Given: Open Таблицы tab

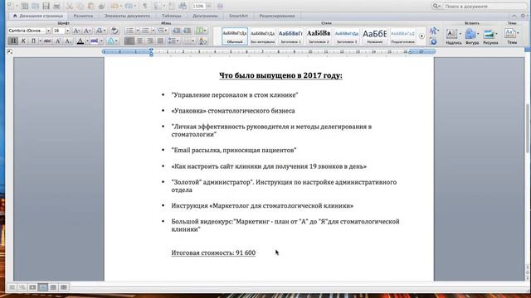Looking at the screenshot, I should coord(171,16).
